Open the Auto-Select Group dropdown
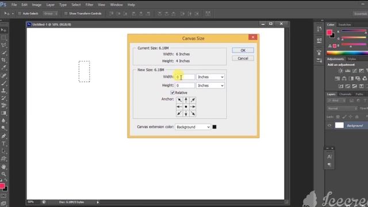Viewport: 368px width, 207px height. [x=50, y=14]
